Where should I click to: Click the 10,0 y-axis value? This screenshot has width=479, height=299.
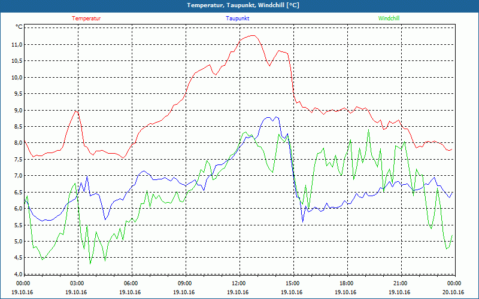17,78
